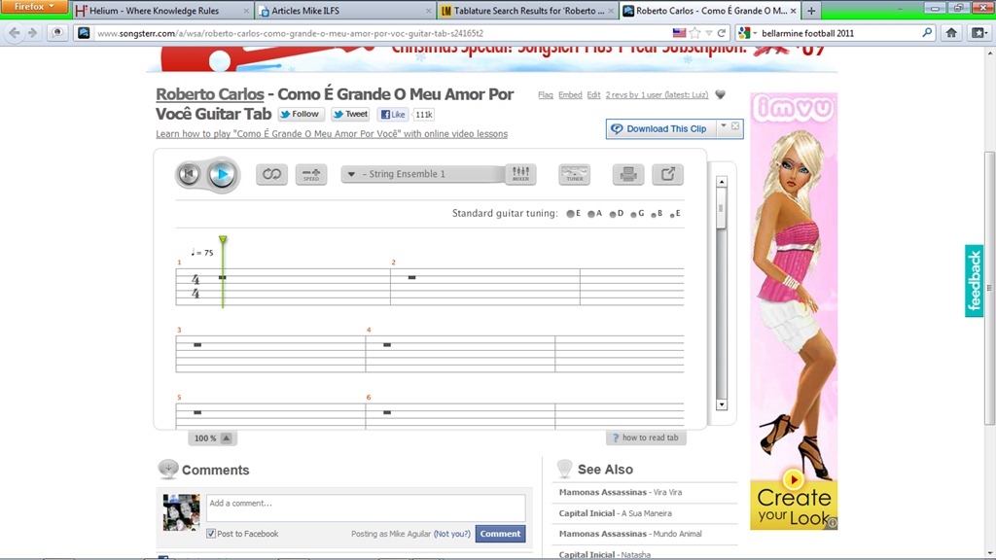
Task: Click Follow on Twitter button
Action: click(301, 115)
